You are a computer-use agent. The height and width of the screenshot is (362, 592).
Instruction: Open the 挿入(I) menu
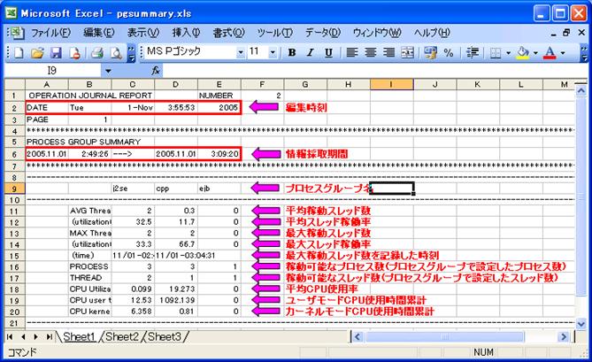[x=186, y=33]
